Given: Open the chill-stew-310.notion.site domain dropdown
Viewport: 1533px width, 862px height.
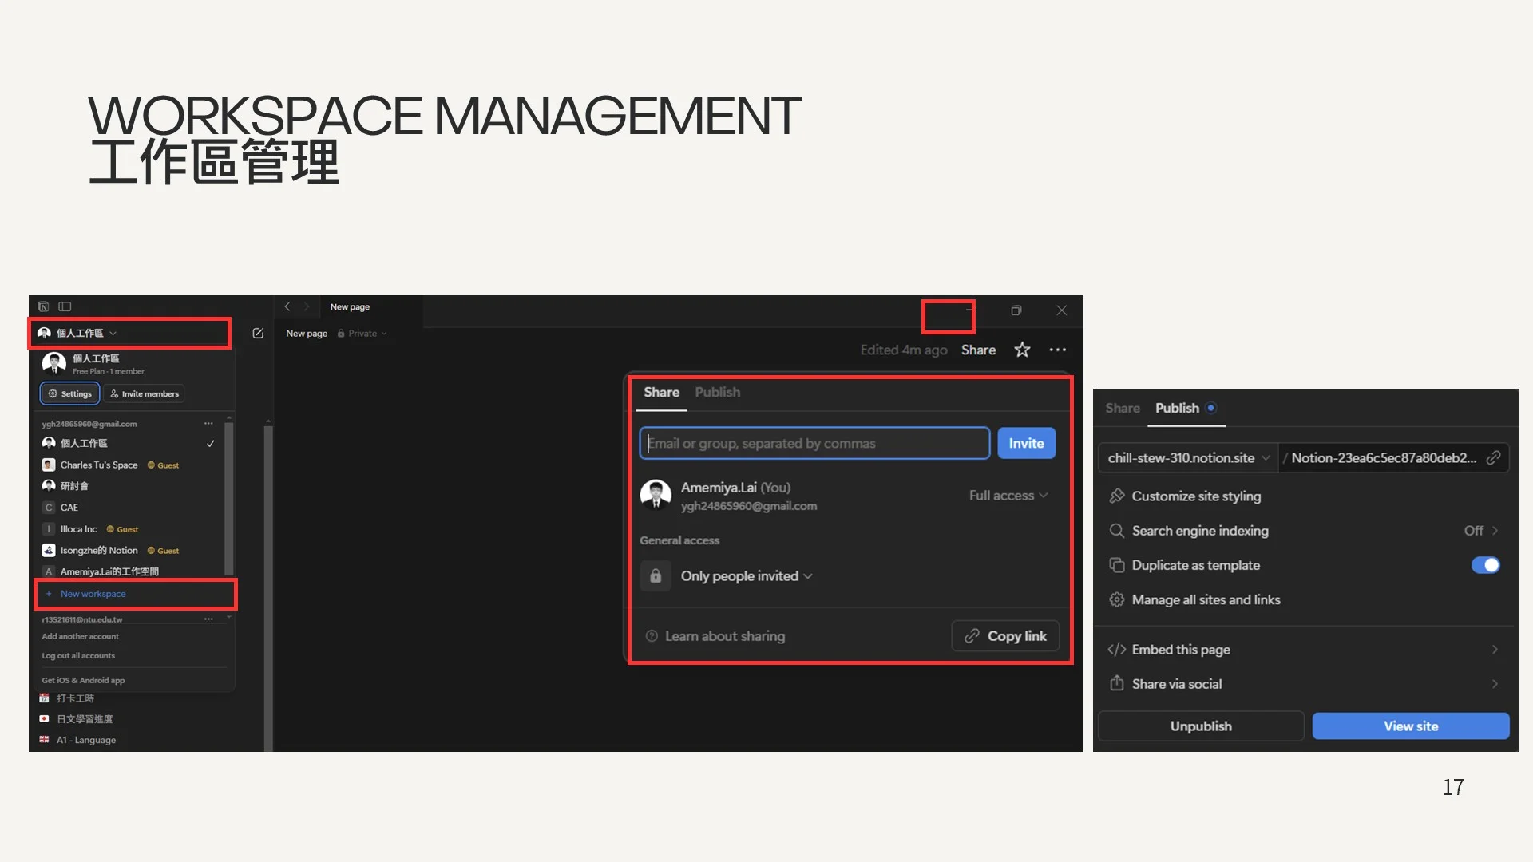Looking at the screenshot, I should [x=1187, y=457].
